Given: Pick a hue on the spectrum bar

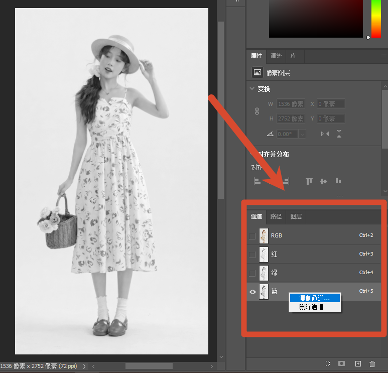Looking at the screenshot, I should pos(376,19).
